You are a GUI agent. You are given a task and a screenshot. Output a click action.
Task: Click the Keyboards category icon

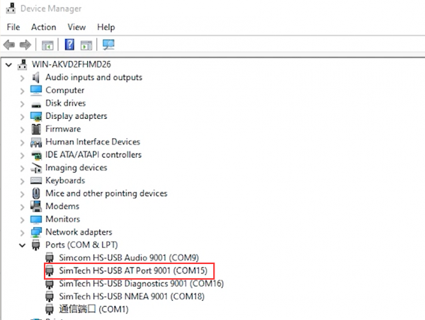(36, 181)
